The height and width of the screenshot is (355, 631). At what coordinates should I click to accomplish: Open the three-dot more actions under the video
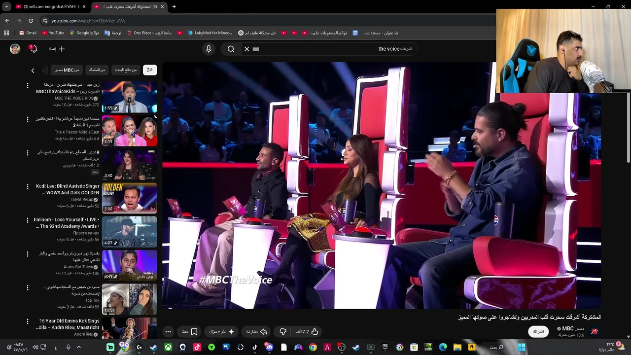168,332
